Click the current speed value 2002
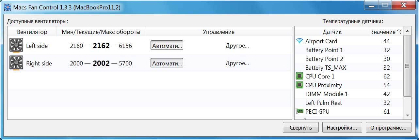This screenshot has width=419, height=140. pyautogui.click(x=101, y=63)
